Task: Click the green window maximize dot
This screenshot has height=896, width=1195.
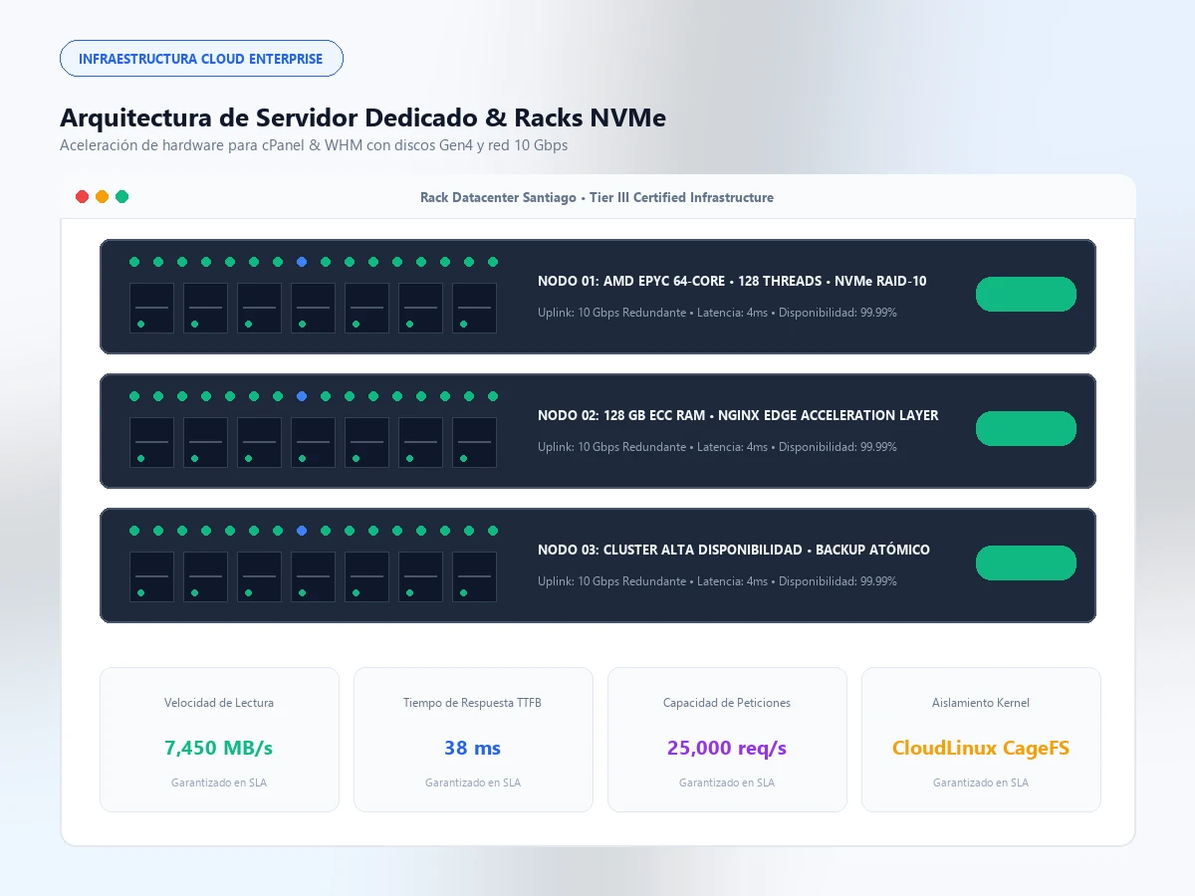Action: click(121, 197)
